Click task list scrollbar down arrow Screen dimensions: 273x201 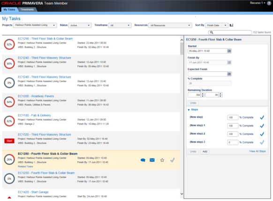[x=182, y=194]
